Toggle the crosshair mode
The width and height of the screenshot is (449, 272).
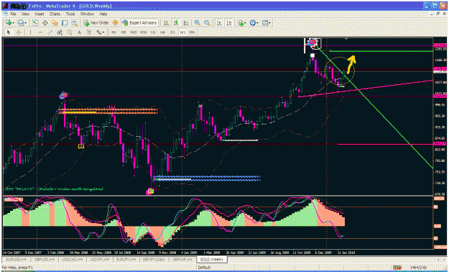pos(19,32)
